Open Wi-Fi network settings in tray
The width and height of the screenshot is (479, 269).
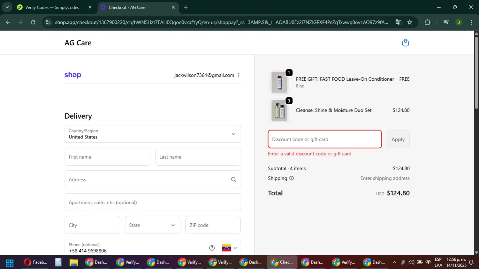click(428, 262)
